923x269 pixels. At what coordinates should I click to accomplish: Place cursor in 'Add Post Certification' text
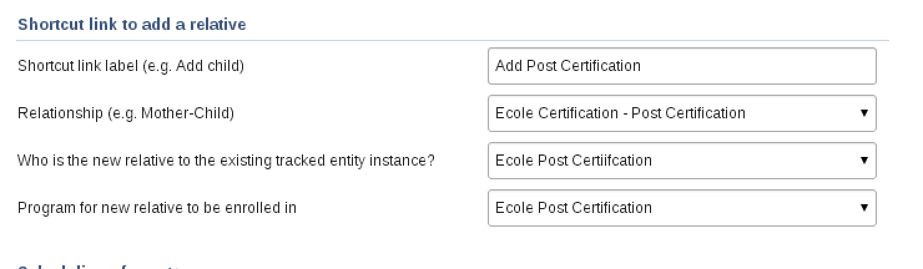pyautogui.click(x=568, y=66)
